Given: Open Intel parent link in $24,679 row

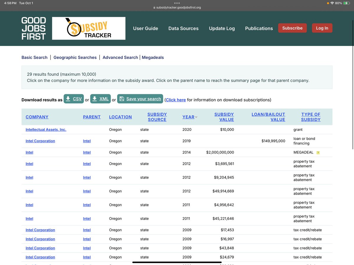Looking at the screenshot, I should click(x=87, y=257).
